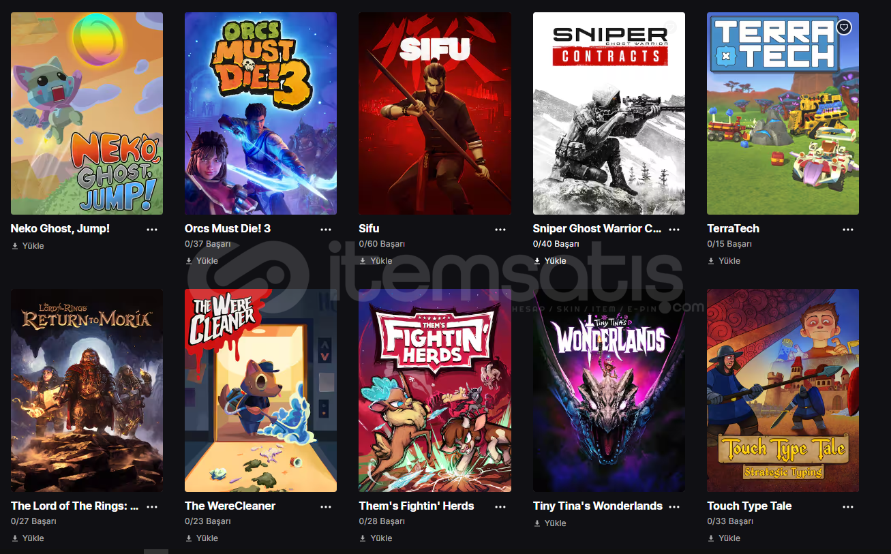Open options menu for Them's Fightin' Herds

(x=500, y=507)
